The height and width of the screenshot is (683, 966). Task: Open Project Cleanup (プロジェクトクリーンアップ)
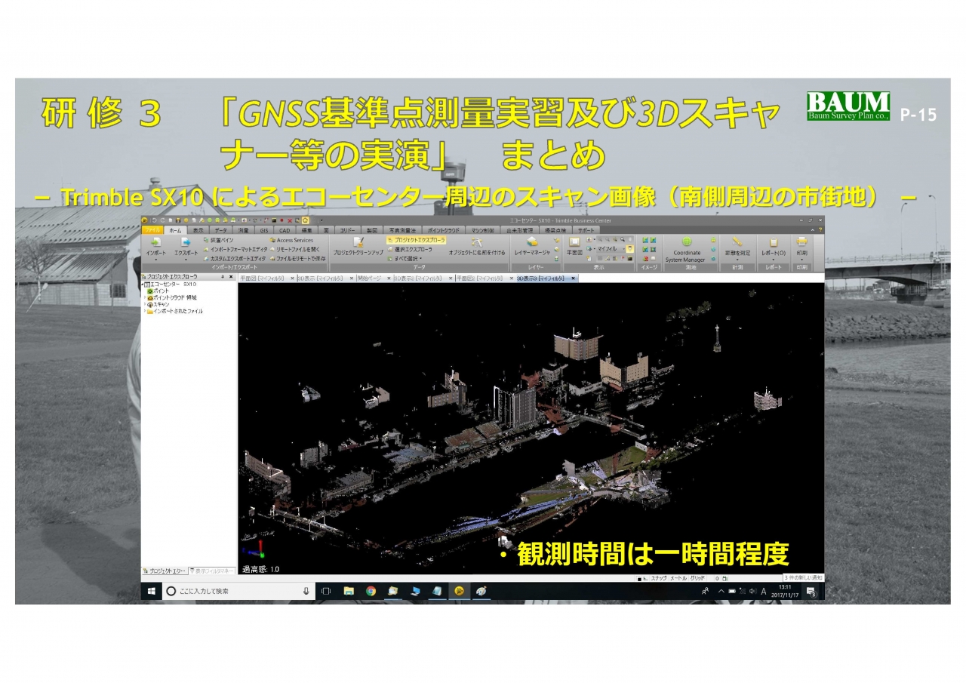358,245
